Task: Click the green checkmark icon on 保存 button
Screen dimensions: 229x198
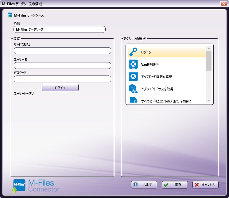Action: point(166,185)
